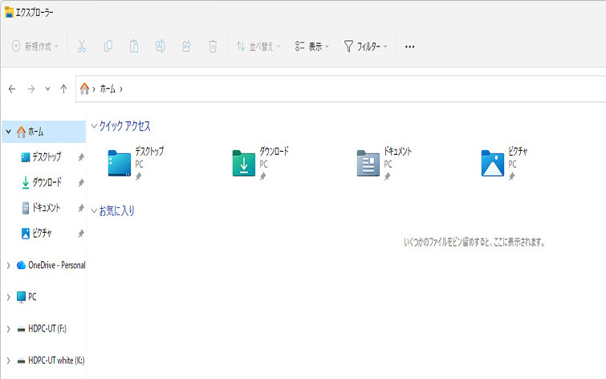Expand the OneDrive - Personal tree node
606x379 pixels.
pyautogui.click(x=8, y=265)
